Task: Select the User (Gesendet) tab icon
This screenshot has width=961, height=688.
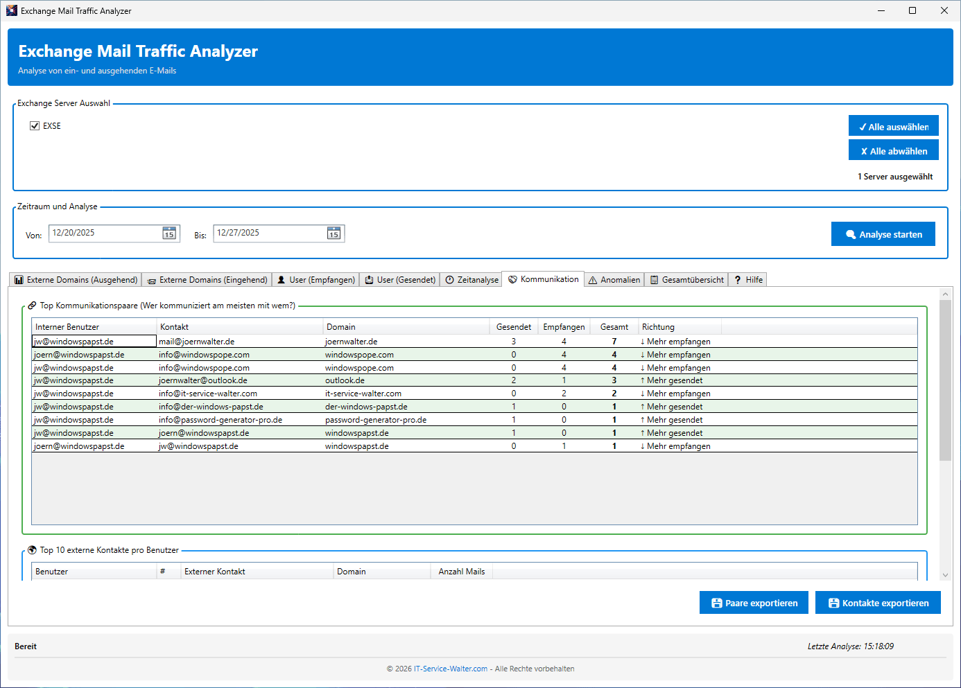Action: (x=370, y=280)
